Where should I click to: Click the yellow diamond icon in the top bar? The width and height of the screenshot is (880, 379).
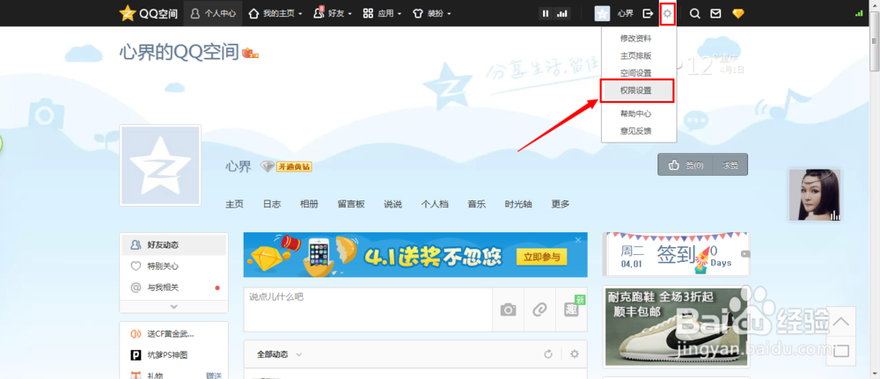(x=738, y=13)
